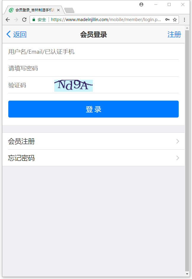This screenshot has width=192, height=279.
Task: Click the Chrome profile avatar icon
Action: 141,4
